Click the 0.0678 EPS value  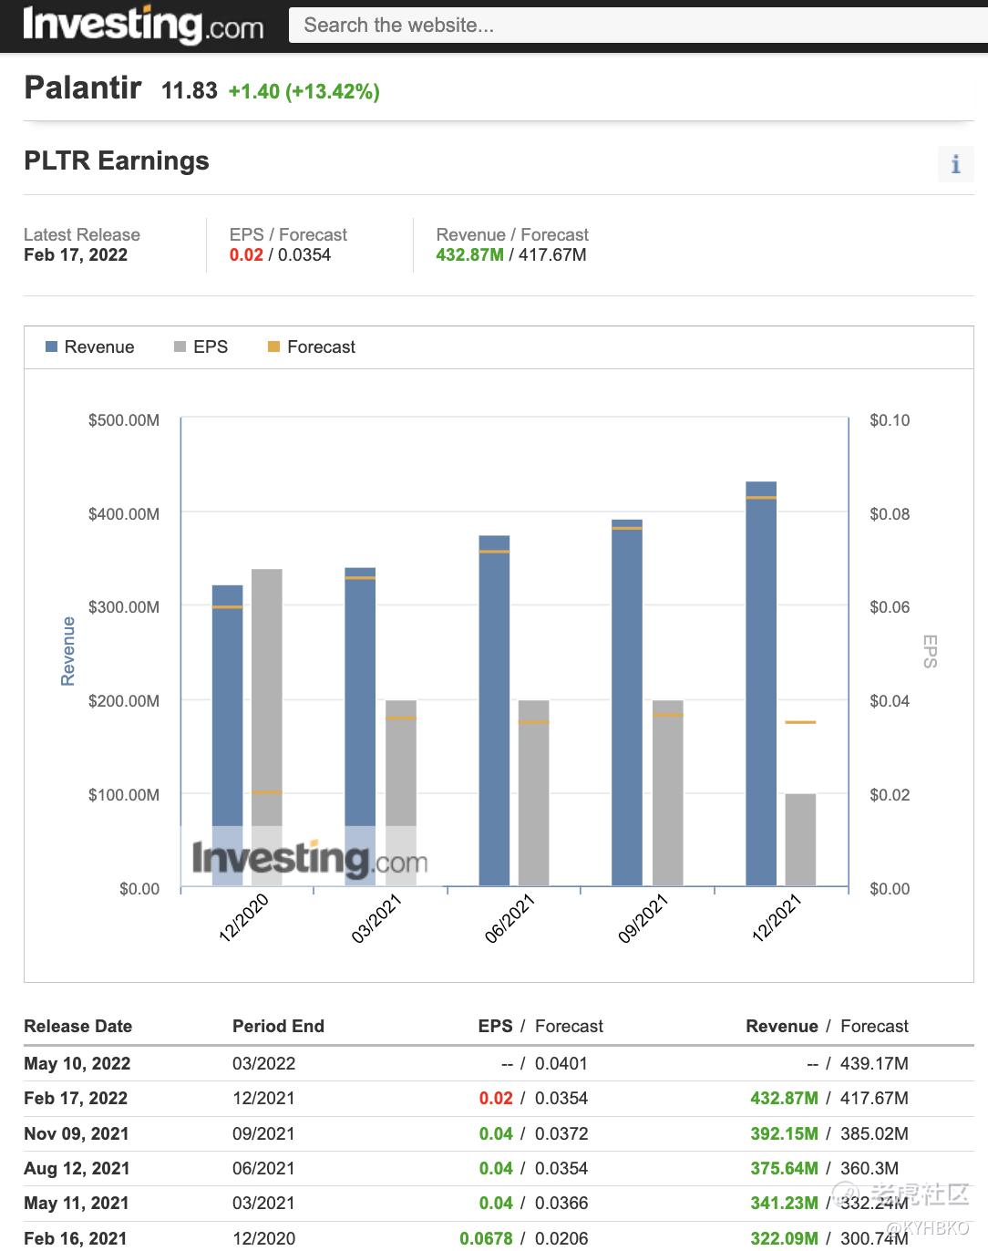(x=486, y=1238)
